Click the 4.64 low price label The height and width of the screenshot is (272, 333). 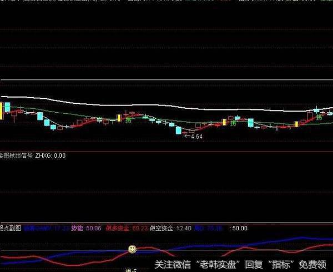pos(196,137)
